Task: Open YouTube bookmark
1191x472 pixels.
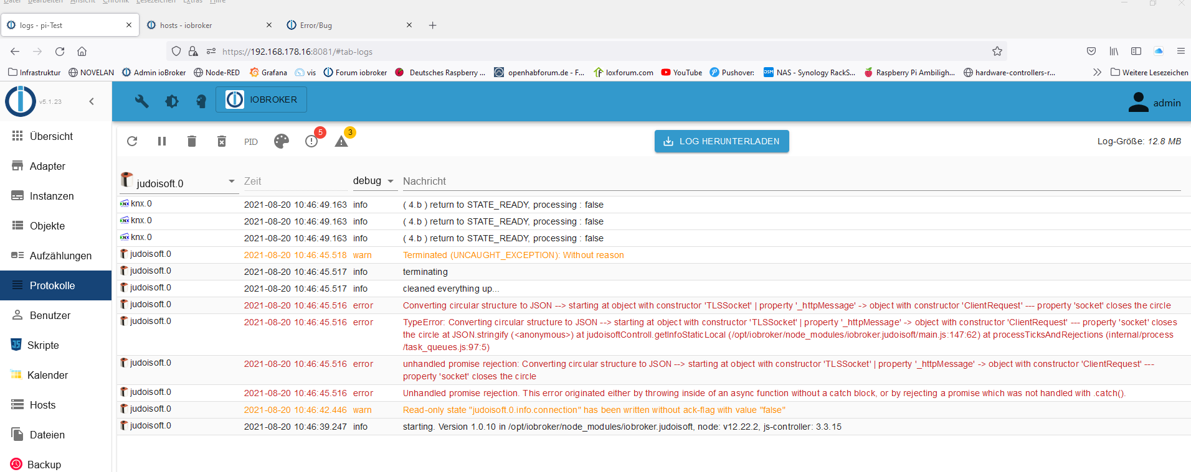Action: coord(682,73)
